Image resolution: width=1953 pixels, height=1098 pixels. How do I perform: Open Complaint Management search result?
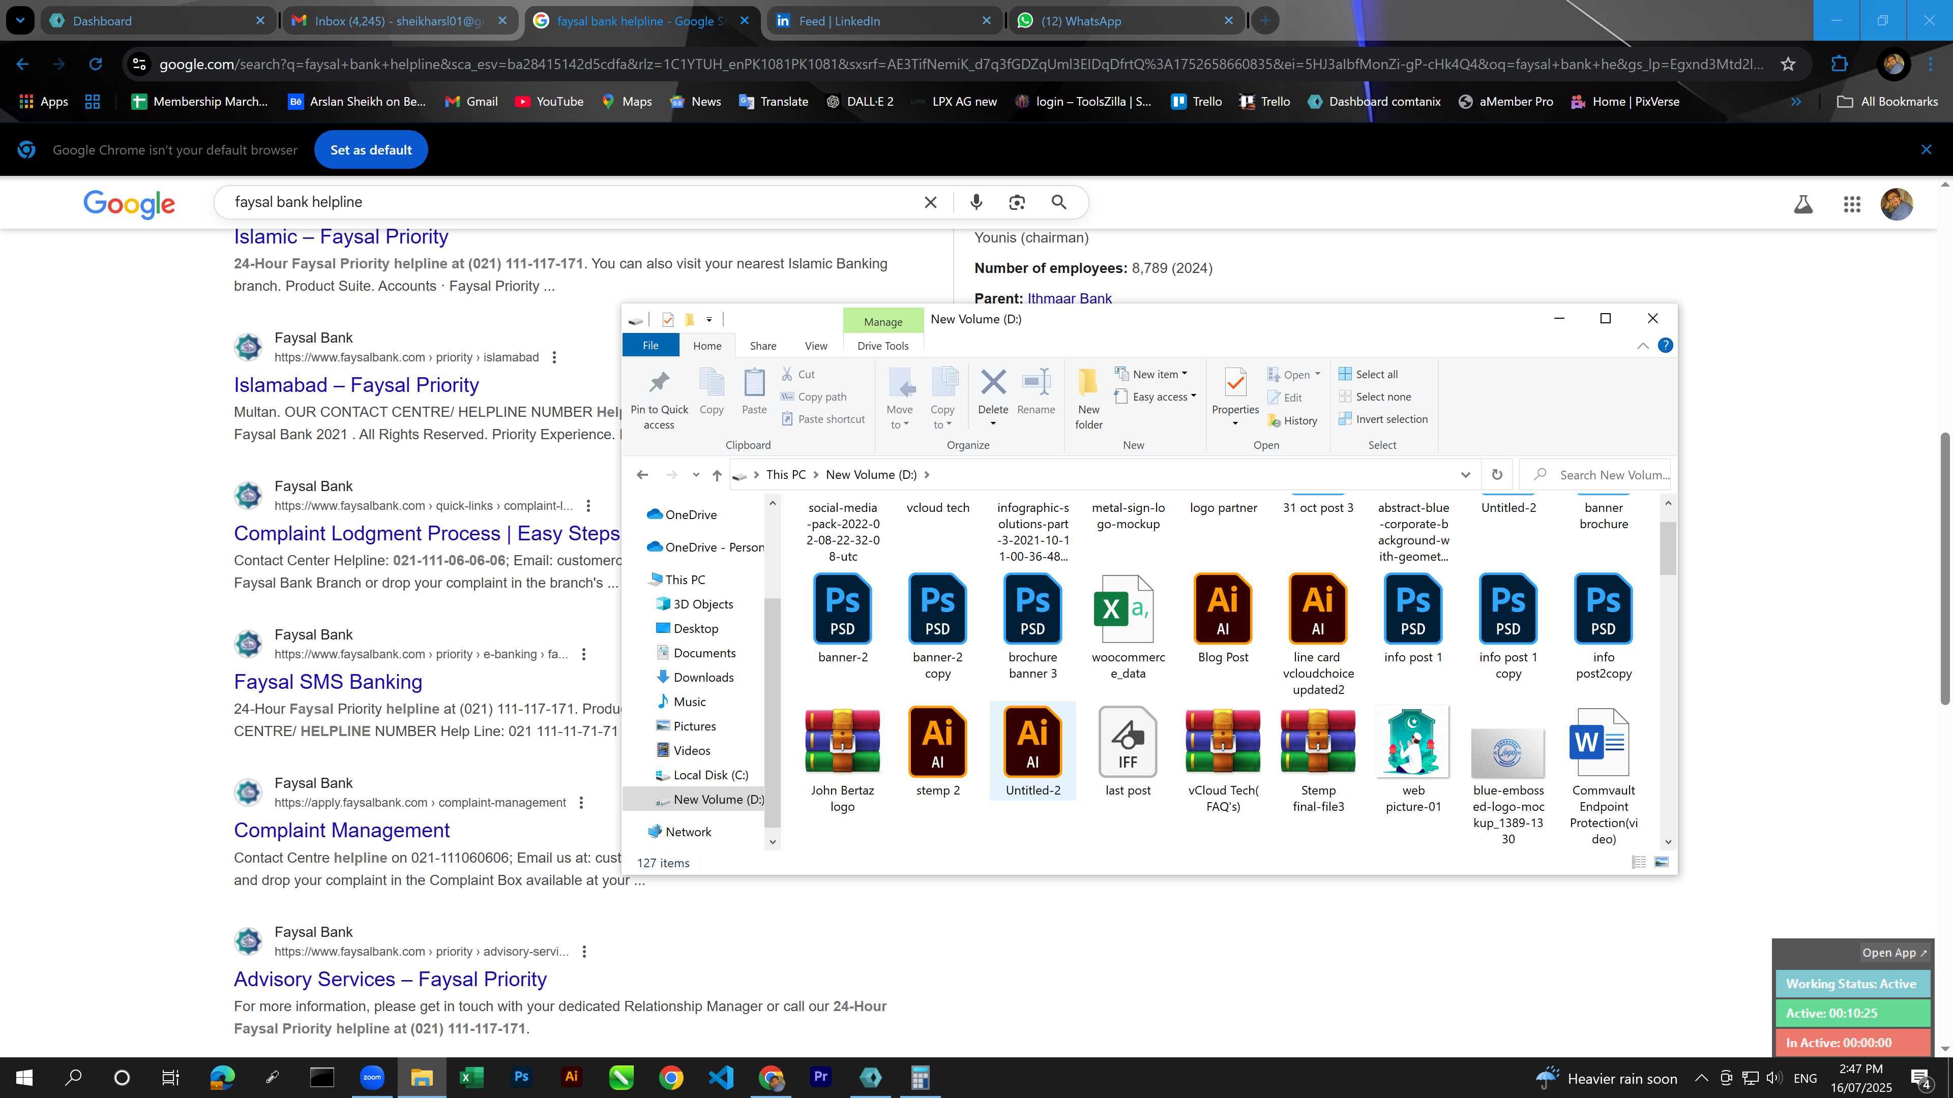click(341, 830)
